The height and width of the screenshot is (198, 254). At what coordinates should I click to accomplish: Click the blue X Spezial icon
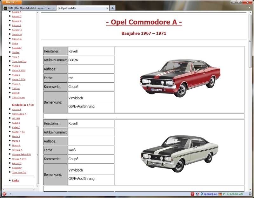pyautogui.click(x=202, y=194)
